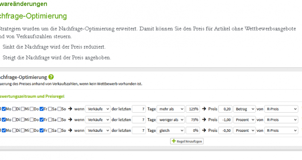Open the Betrag unit dropdown
This screenshot has width=302, height=160.
(x=245, y=109)
